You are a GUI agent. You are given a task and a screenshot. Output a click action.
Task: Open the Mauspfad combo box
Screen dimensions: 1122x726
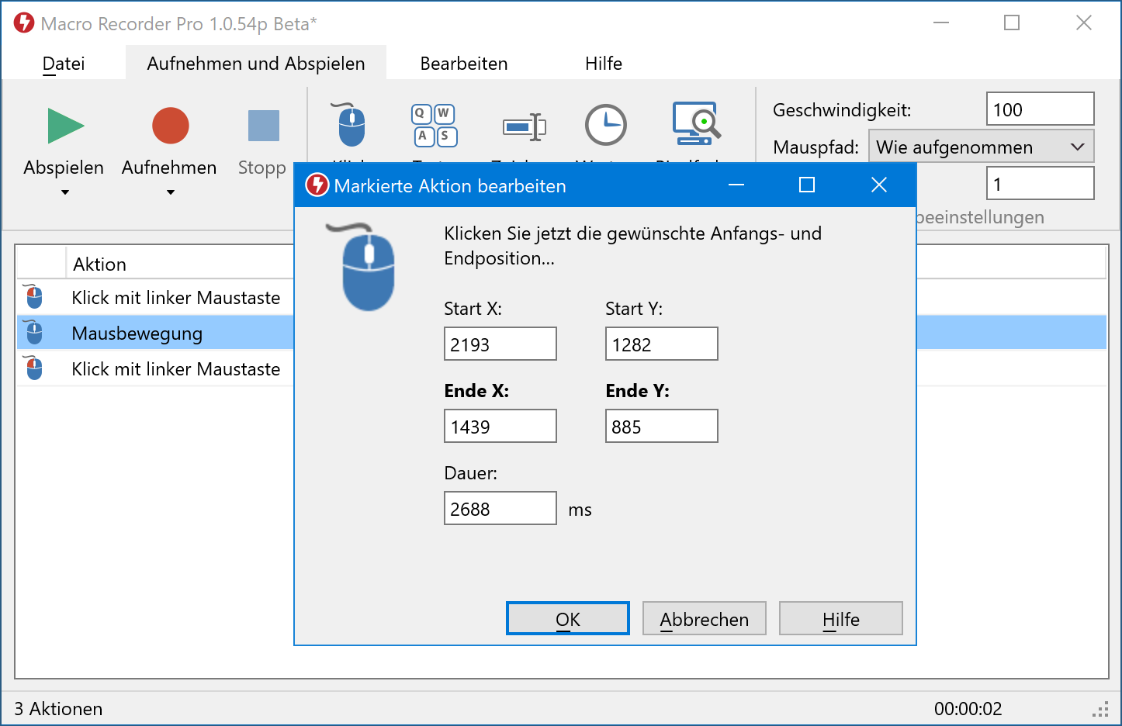(981, 147)
